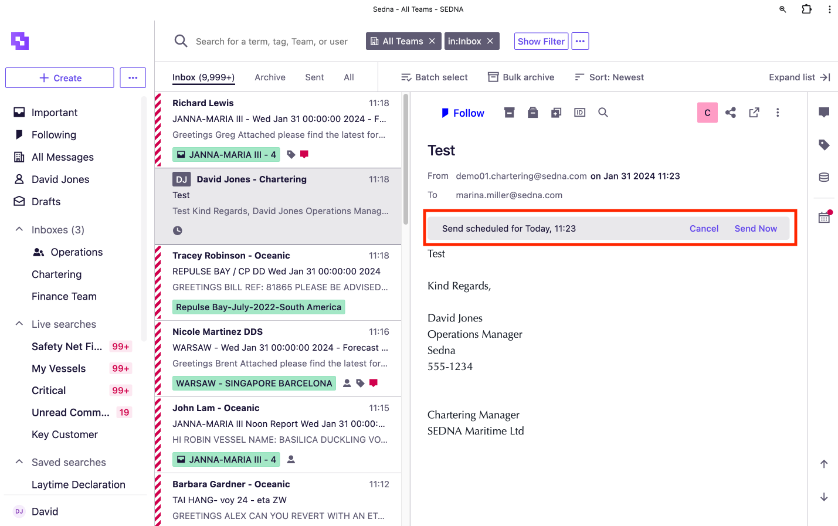Click the tag icon on the Richard Lewis message
Screen dimensions: 838x526
coord(291,155)
